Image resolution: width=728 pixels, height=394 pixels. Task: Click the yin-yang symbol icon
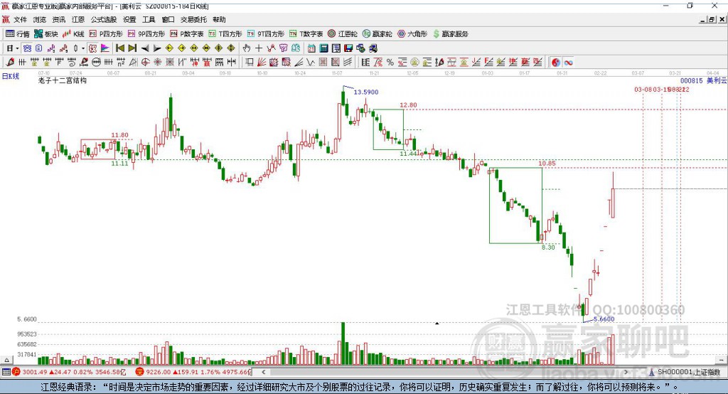click(x=556, y=63)
